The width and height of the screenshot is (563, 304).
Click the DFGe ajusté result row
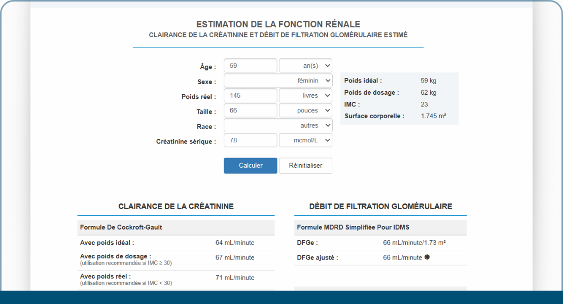[x=380, y=258]
